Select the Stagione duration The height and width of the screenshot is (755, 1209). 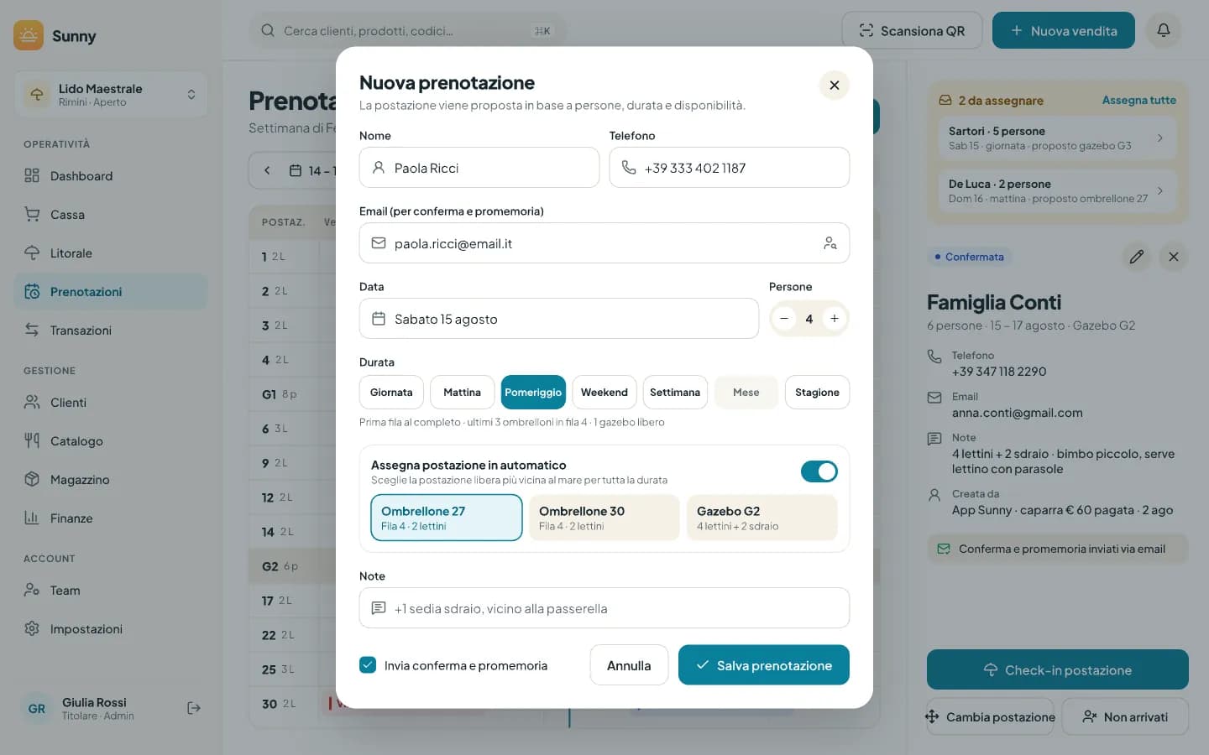817,393
